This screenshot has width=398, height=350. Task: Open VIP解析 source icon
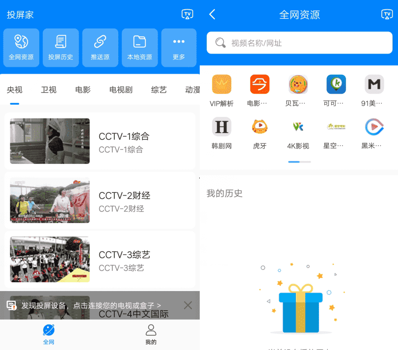pyautogui.click(x=222, y=84)
